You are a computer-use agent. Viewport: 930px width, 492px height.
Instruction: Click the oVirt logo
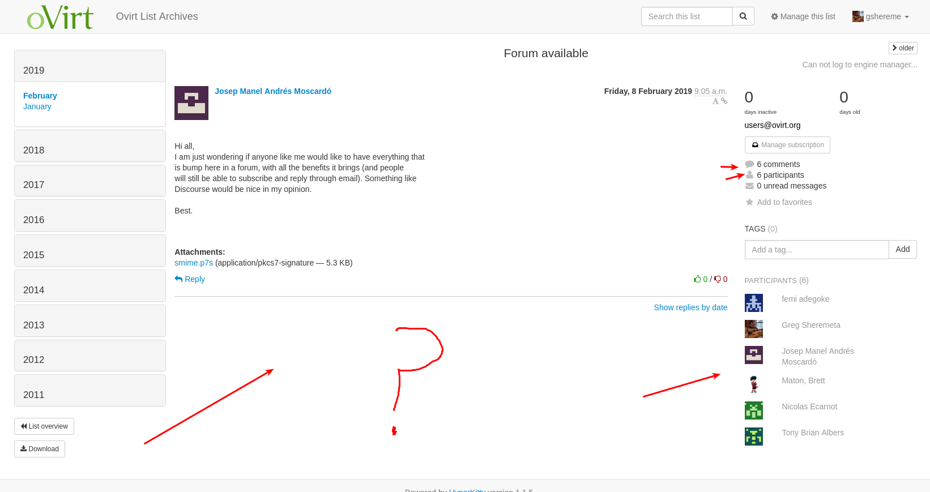click(x=60, y=17)
